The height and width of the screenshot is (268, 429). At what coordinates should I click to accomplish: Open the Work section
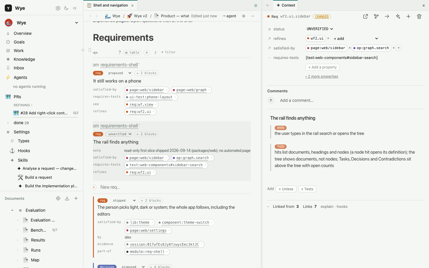[18, 51]
